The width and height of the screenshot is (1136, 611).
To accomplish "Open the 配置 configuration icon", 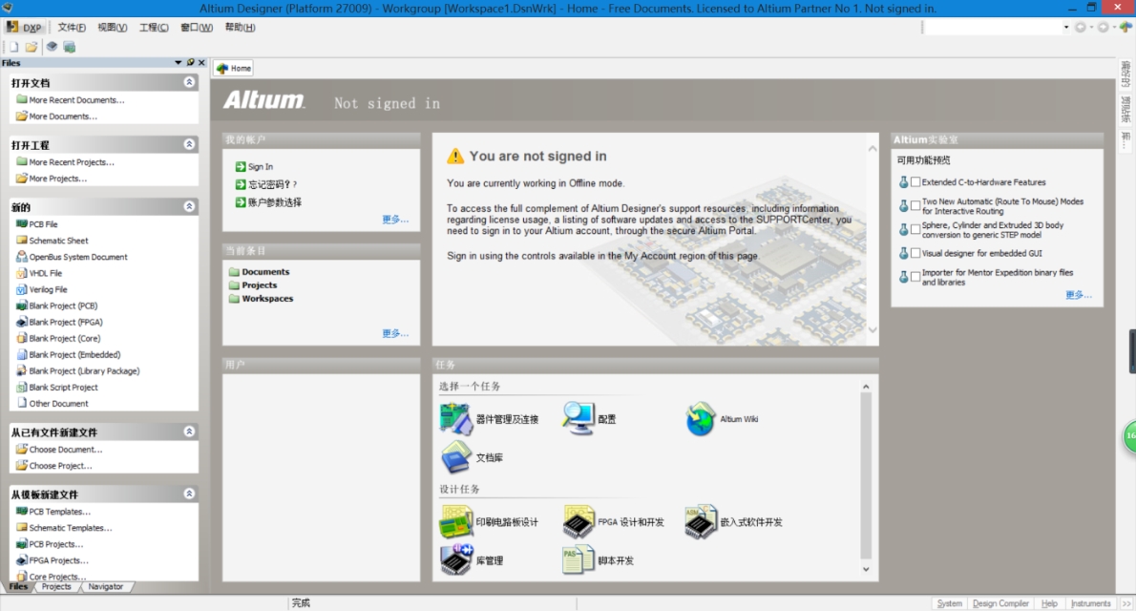I will (x=579, y=419).
